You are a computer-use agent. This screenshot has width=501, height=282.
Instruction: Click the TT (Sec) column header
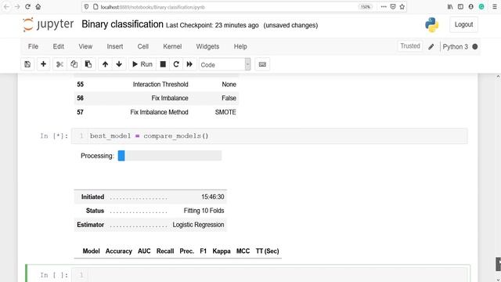tap(268, 251)
